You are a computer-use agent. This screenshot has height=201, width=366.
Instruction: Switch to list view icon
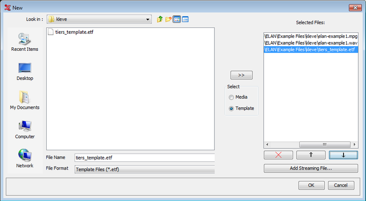click(x=177, y=19)
